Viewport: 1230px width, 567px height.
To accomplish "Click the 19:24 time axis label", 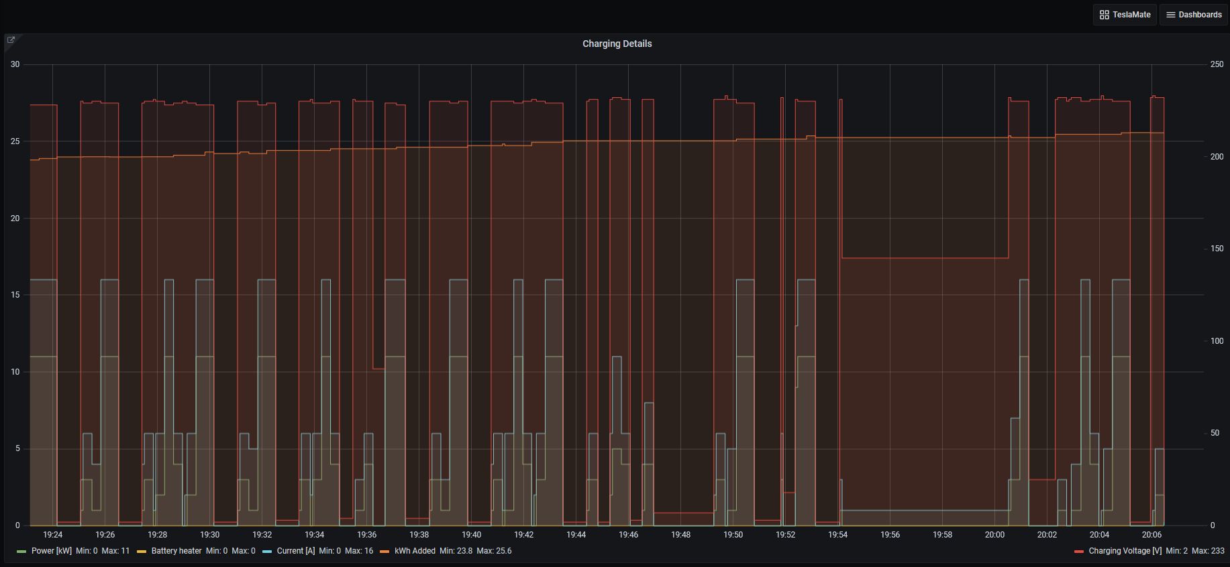I will (x=52, y=535).
